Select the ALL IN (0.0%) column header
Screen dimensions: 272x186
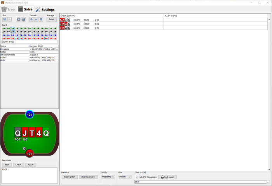pyautogui.click(x=216, y=16)
